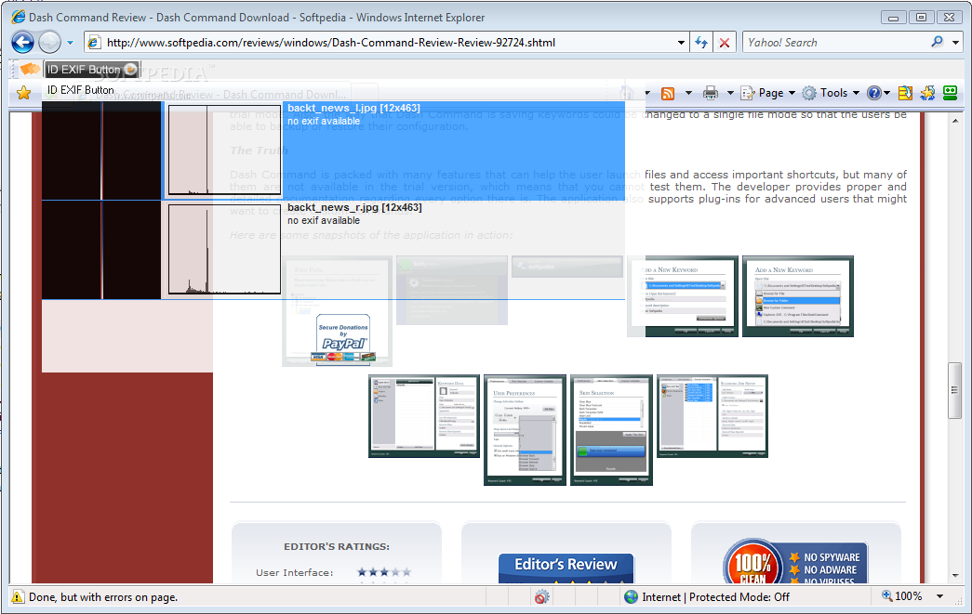Click the round play icon on ID EXIF Button
This screenshot has width=972, height=614.
pyautogui.click(x=131, y=69)
